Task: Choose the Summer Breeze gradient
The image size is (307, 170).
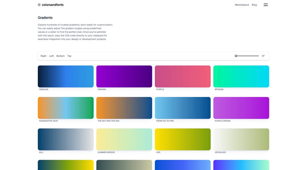Action: click(124, 139)
